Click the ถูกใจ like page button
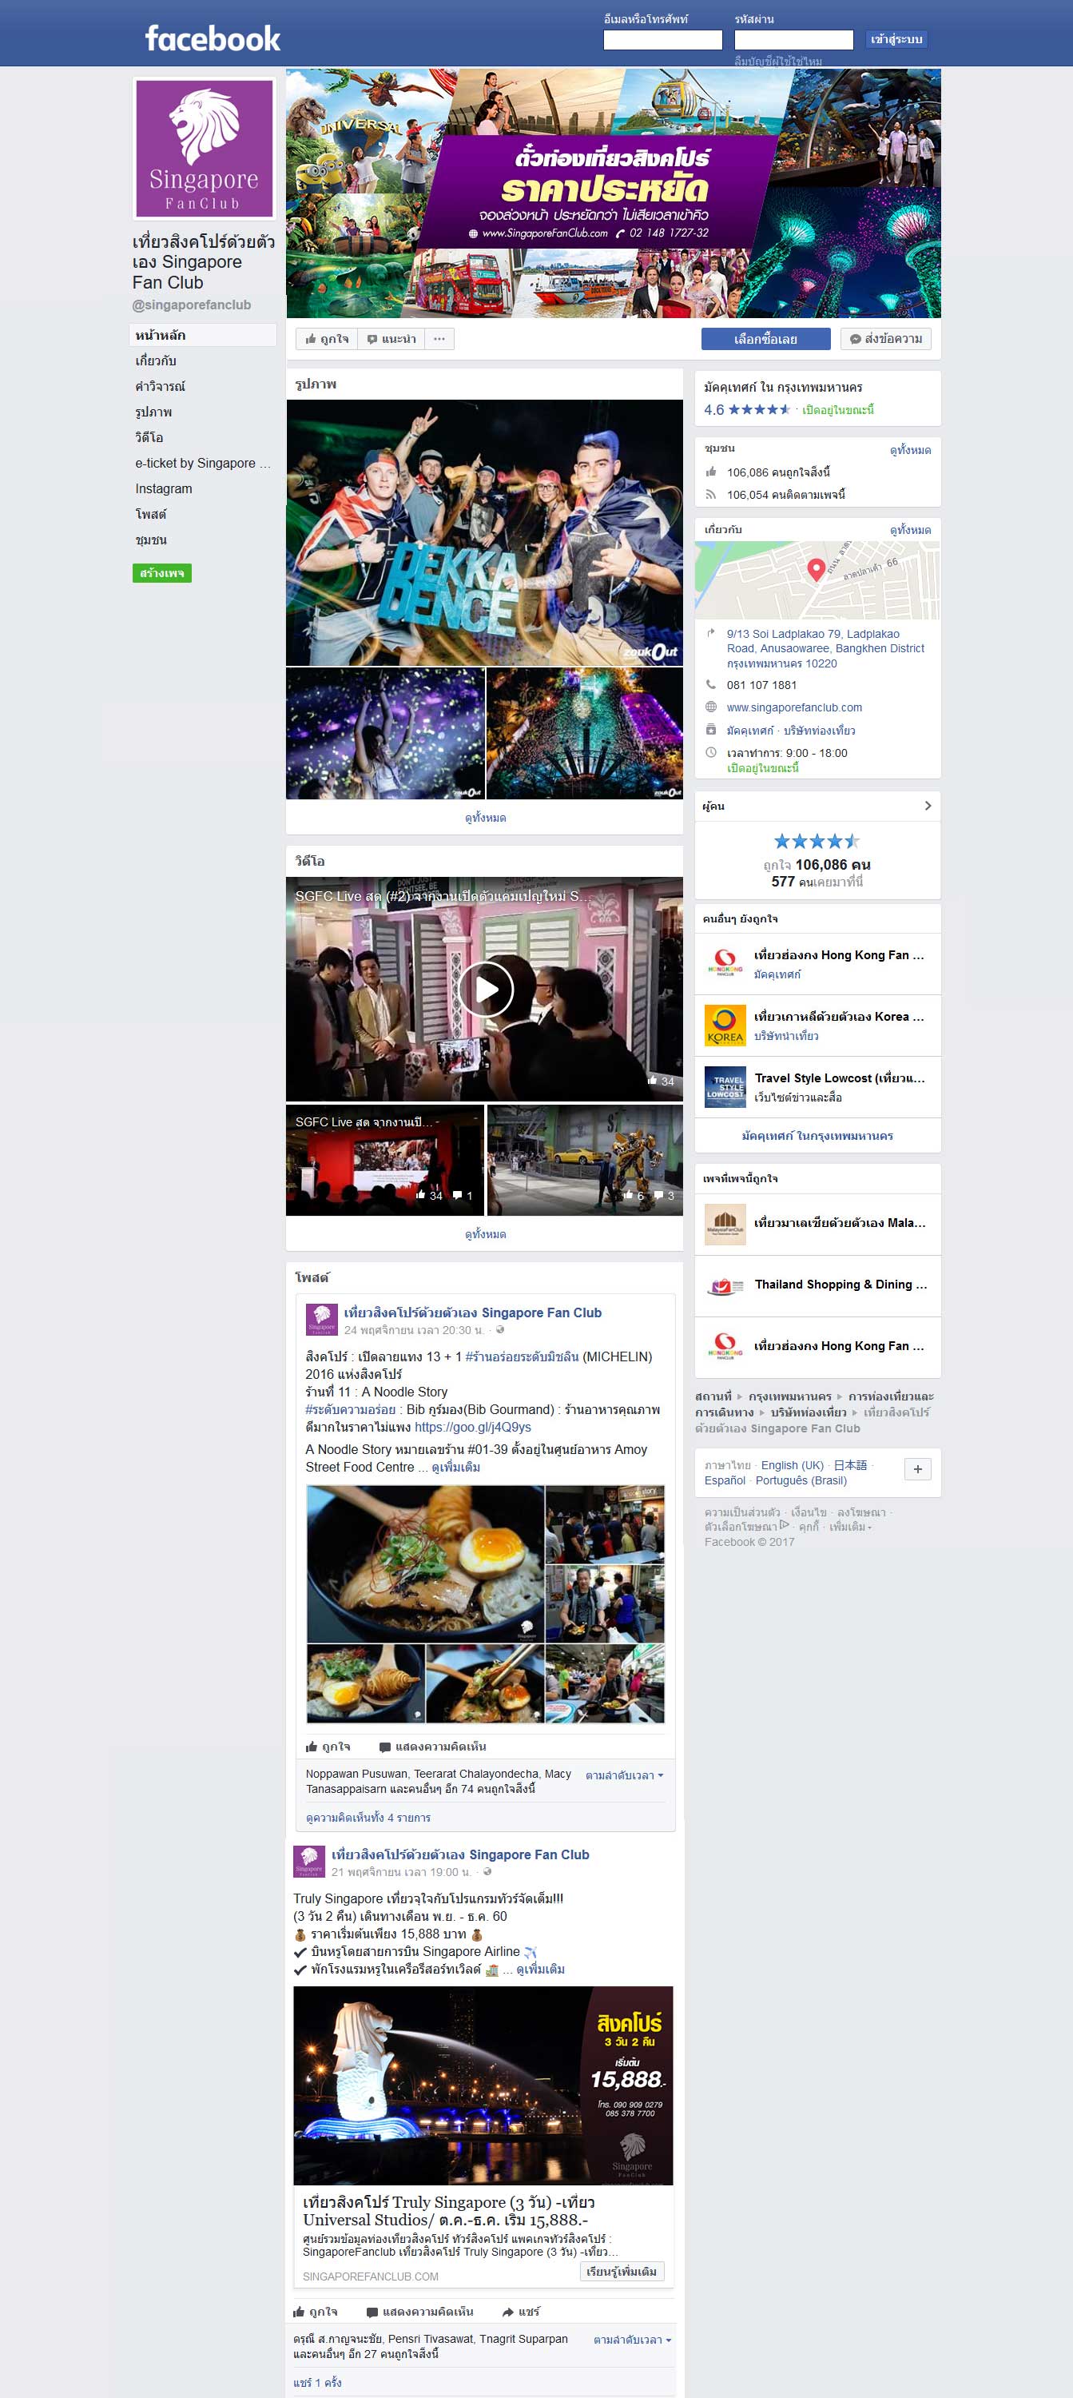The width and height of the screenshot is (1073, 2398). point(327,339)
